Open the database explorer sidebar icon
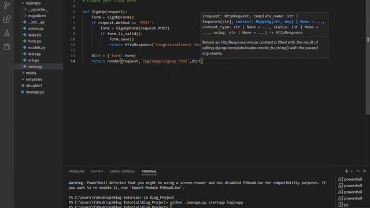Screen dimensions: 370x208 (7, 47)
